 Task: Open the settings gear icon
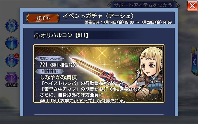tap(12, 26)
